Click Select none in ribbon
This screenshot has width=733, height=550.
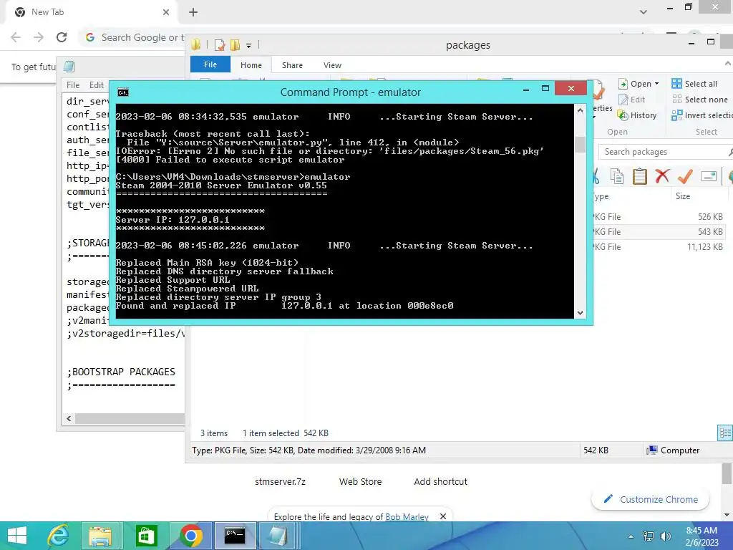coord(700,99)
